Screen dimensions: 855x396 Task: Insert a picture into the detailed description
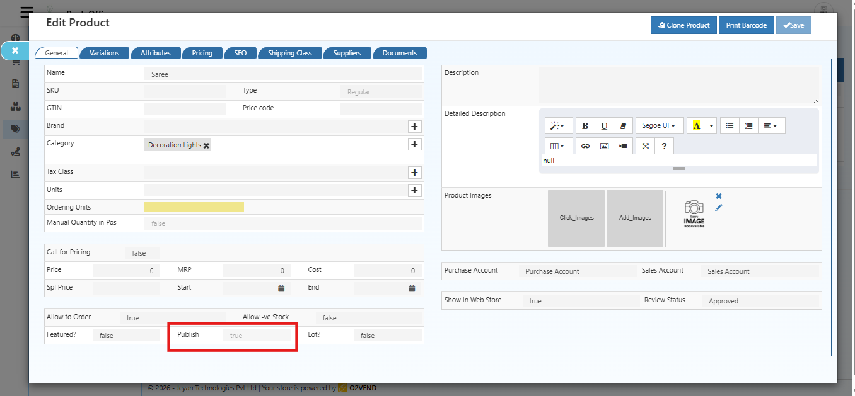point(603,145)
